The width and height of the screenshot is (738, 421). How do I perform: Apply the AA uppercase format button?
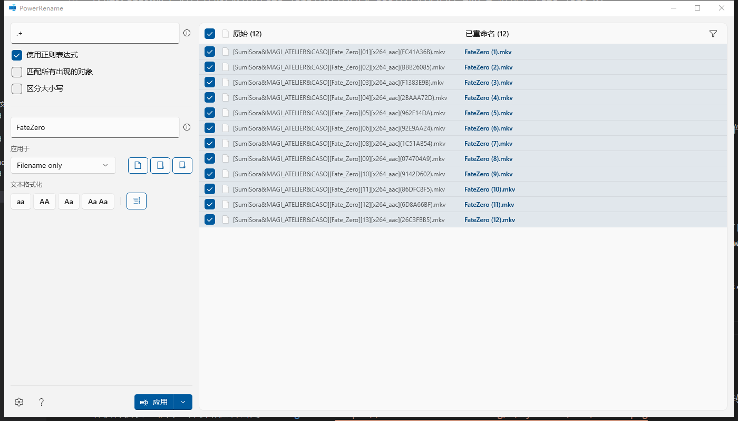[45, 202]
